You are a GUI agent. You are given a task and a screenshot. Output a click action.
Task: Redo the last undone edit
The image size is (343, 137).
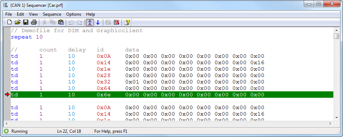79,22
